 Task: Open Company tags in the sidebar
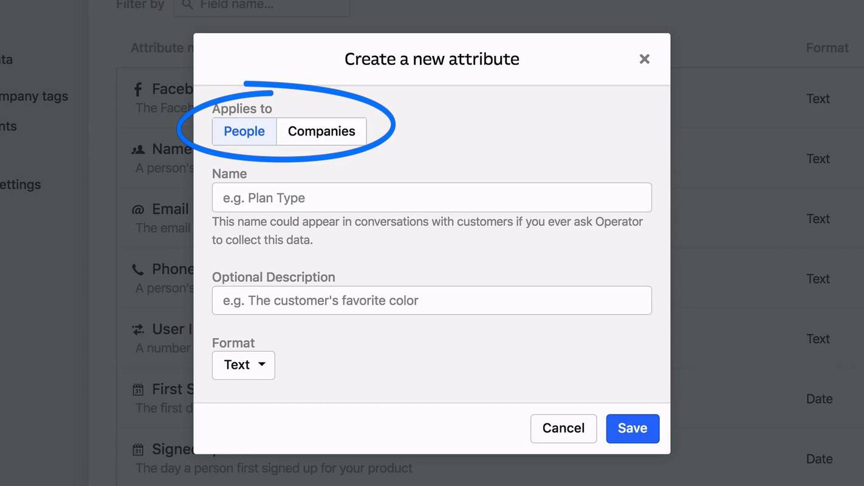[34, 95]
